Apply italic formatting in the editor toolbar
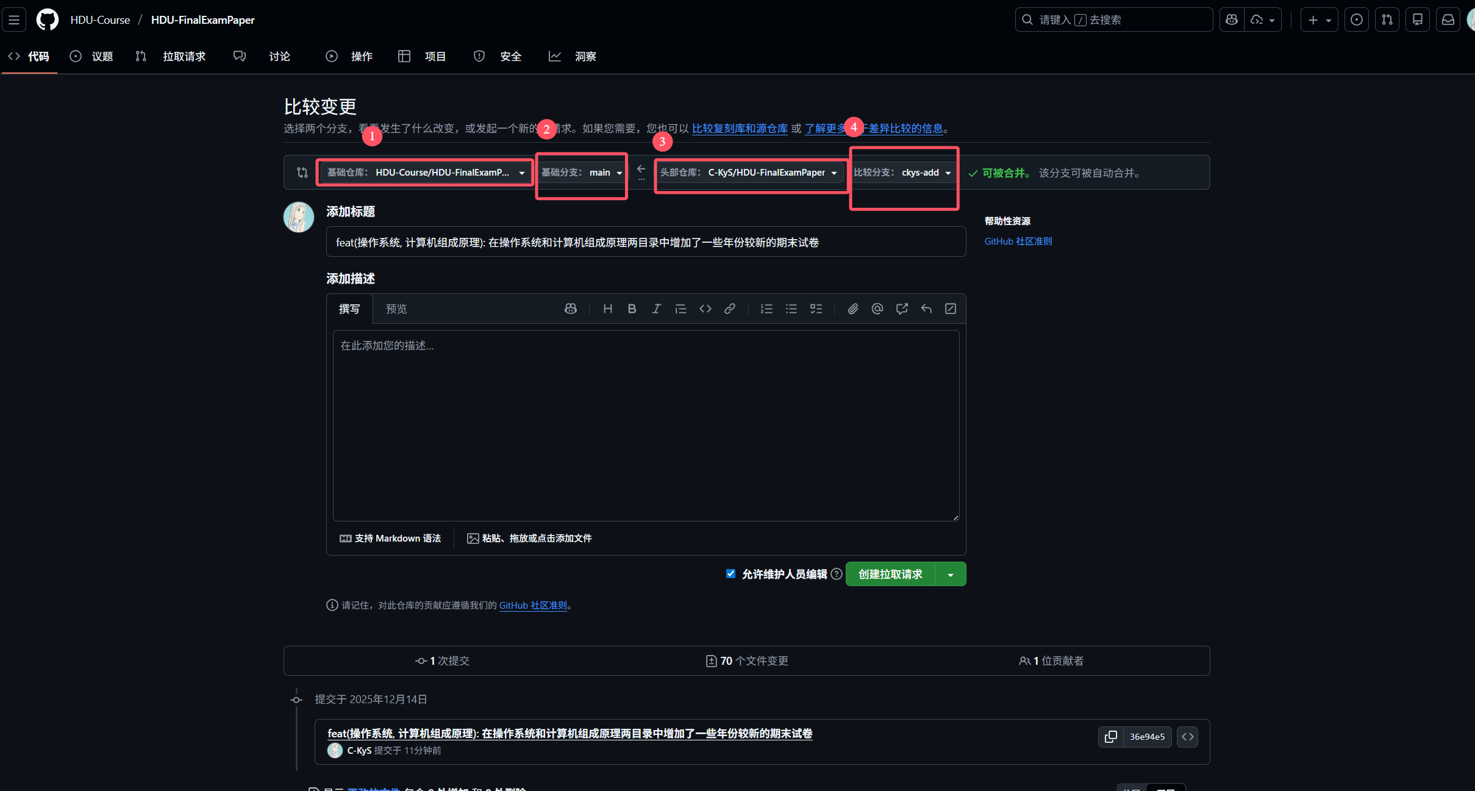Image resolution: width=1475 pixels, height=791 pixels. (656, 309)
